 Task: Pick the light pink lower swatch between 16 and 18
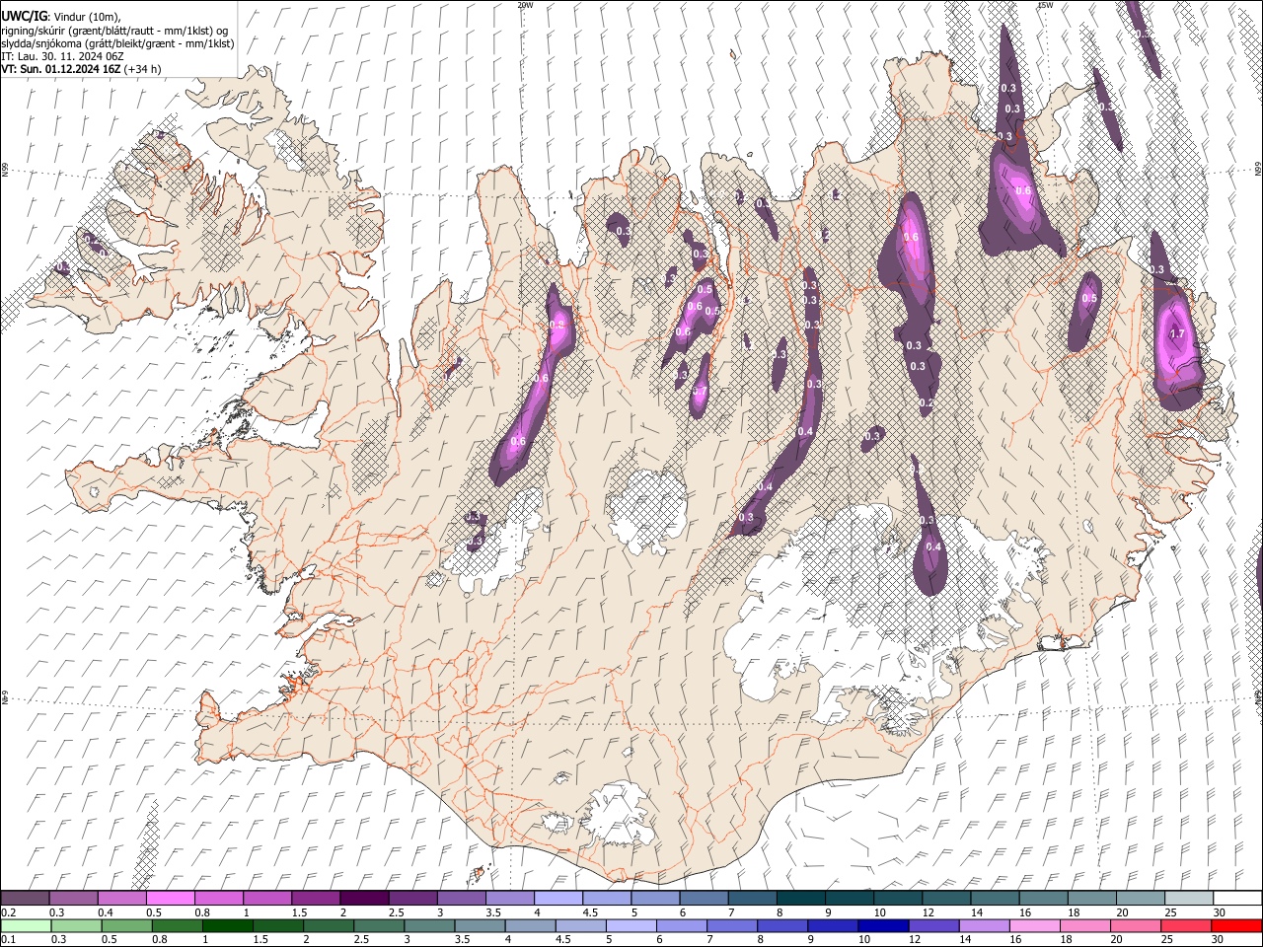pos(1033,925)
